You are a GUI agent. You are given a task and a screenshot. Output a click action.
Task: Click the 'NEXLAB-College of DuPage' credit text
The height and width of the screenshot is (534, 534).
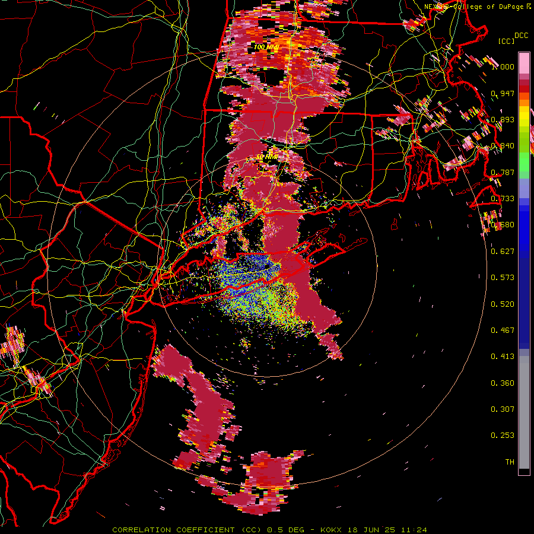[473, 7]
